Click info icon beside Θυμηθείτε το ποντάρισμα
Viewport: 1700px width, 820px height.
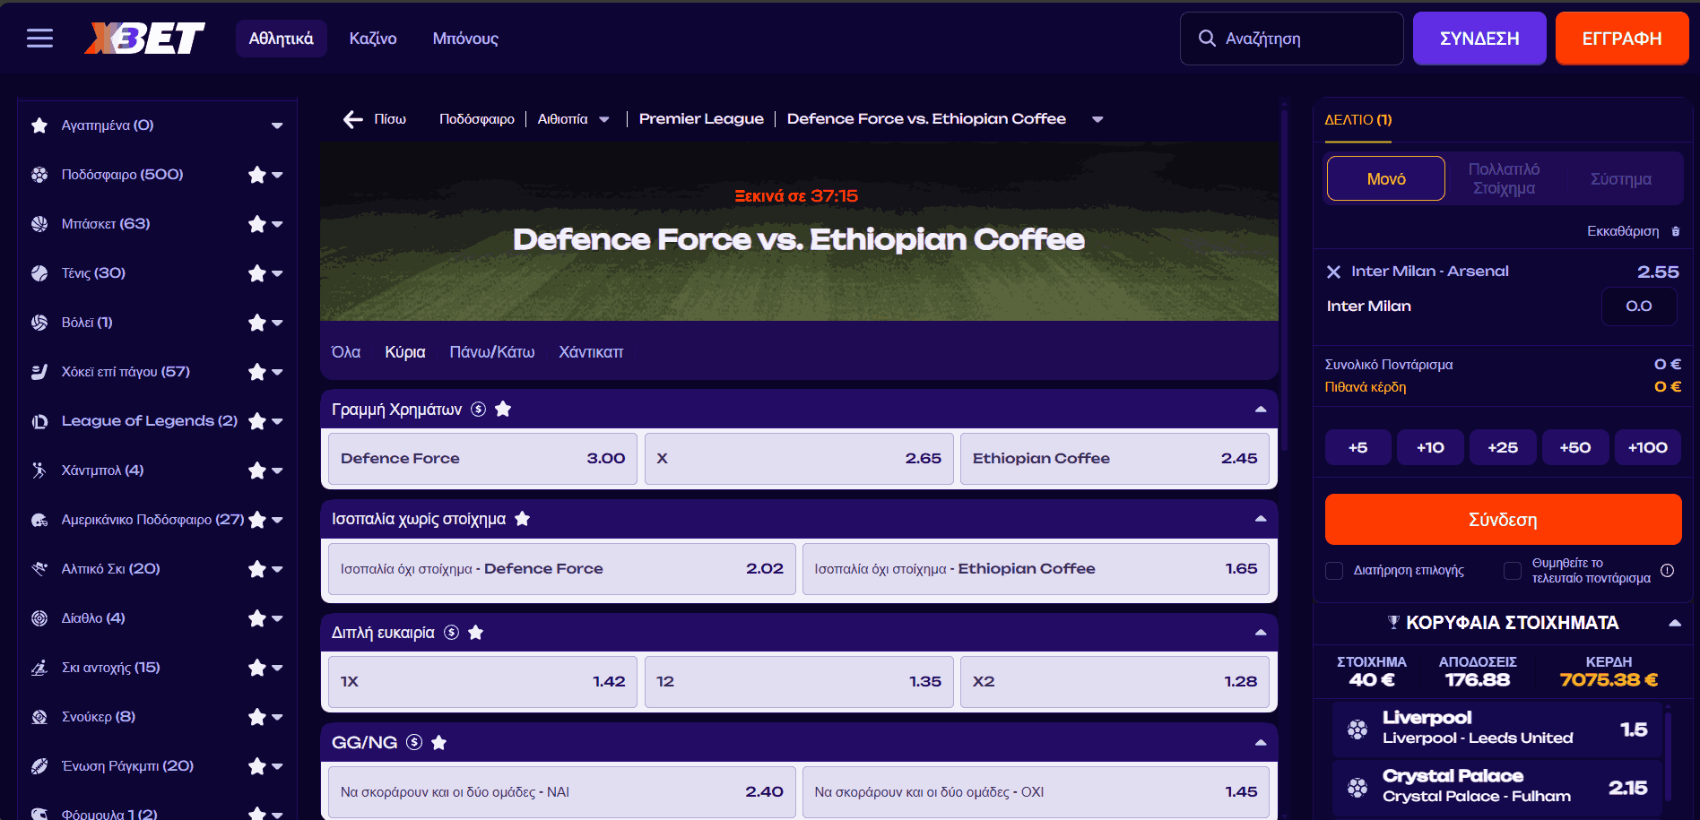click(x=1667, y=571)
